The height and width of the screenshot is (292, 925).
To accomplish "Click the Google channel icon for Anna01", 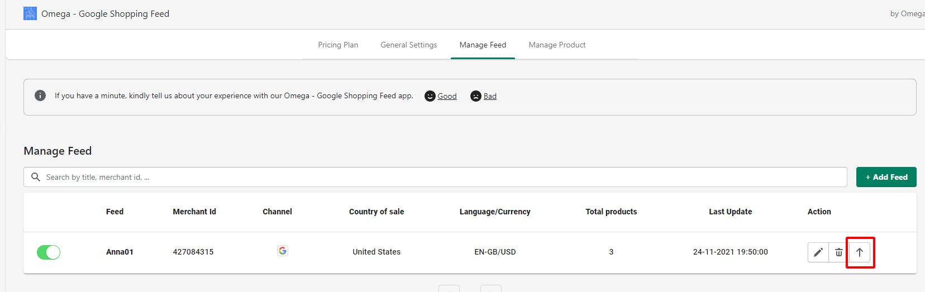I will coord(283,251).
